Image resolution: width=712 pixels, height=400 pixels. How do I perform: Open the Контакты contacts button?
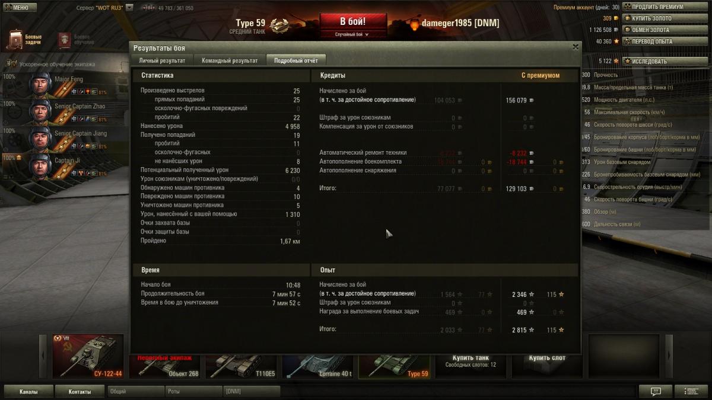[80, 392]
